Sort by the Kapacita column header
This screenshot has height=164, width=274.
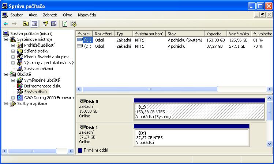click(x=215, y=34)
